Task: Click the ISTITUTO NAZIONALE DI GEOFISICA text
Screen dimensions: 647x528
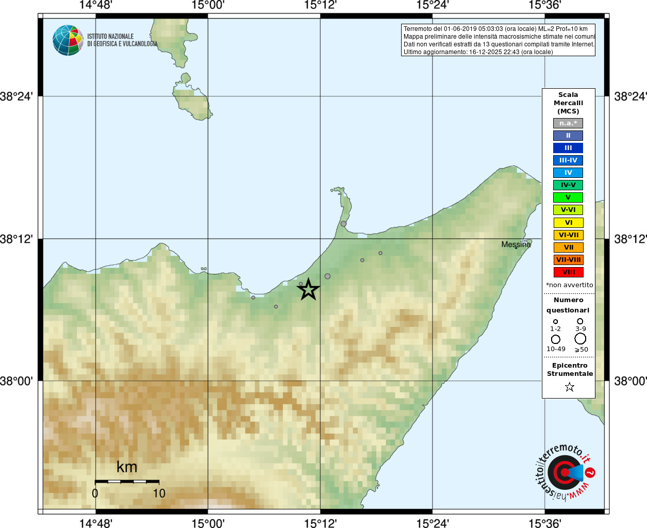Action: (122, 40)
